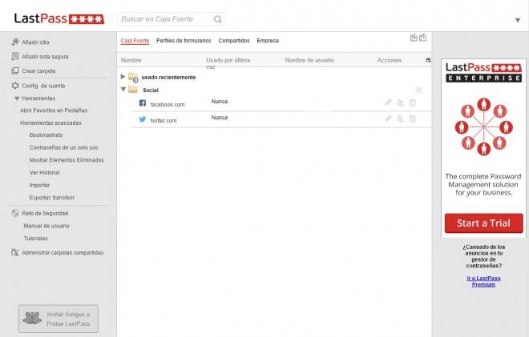
Task: Click the Enterprise people-circle graphic
Action: click(484, 126)
